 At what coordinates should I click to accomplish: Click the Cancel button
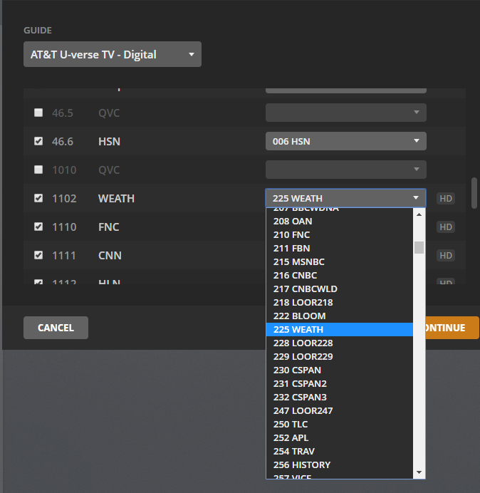pos(56,328)
